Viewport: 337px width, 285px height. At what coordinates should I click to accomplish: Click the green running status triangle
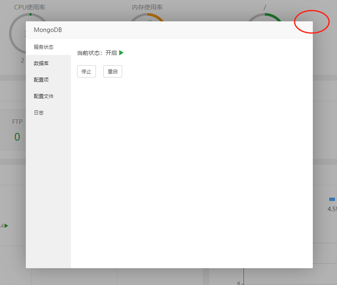pos(121,52)
